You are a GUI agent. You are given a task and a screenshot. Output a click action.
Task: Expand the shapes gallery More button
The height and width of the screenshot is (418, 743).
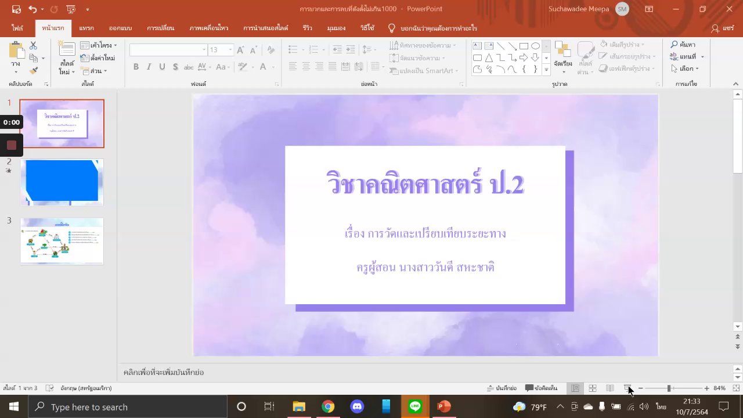[546, 70]
